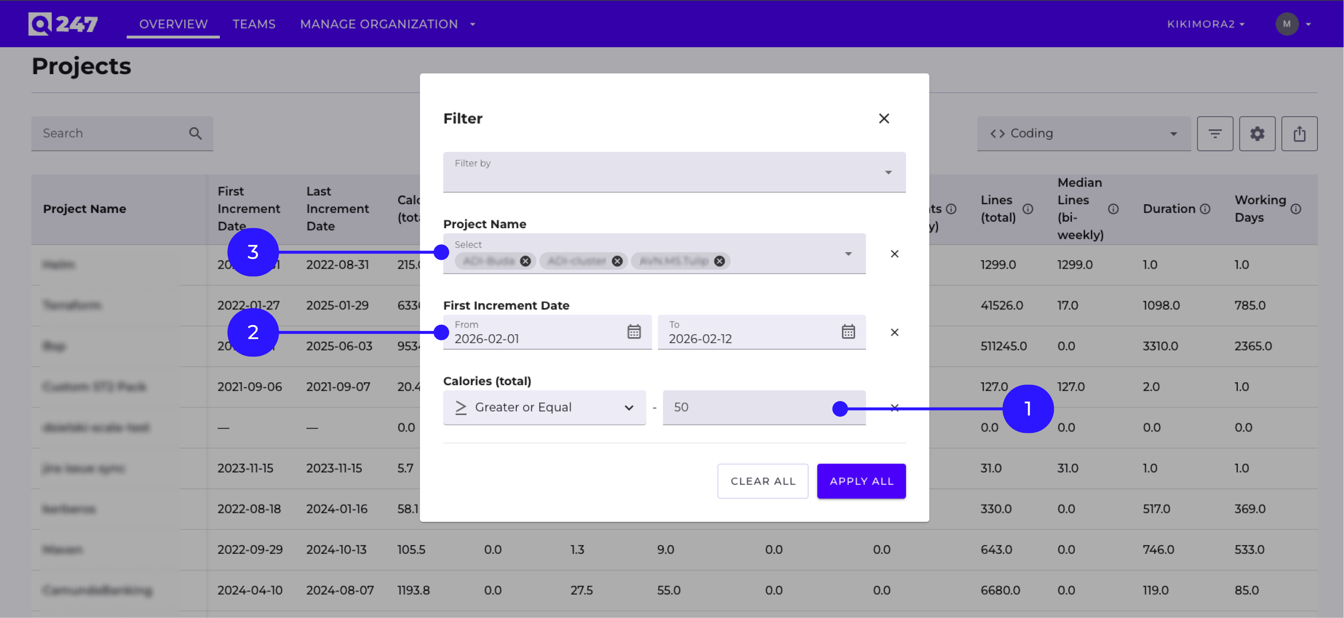Remove the ADI-cluster project name chip
1344x618 pixels.
[617, 261]
